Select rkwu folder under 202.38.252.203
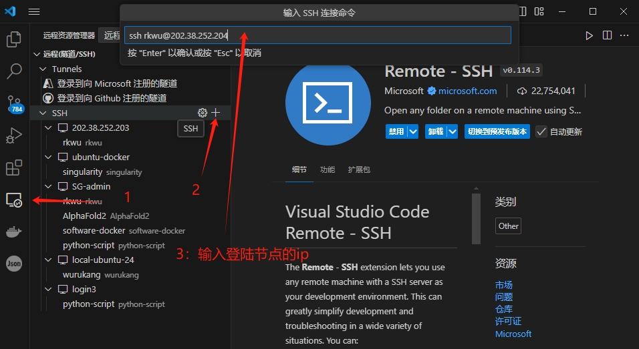Viewport: 639px width, 349px height. tap(82, 142)
